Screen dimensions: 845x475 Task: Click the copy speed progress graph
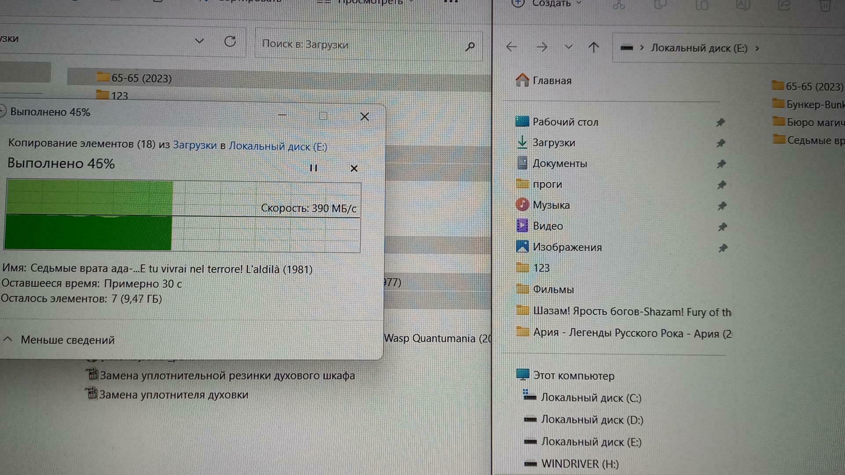(183, 216)
